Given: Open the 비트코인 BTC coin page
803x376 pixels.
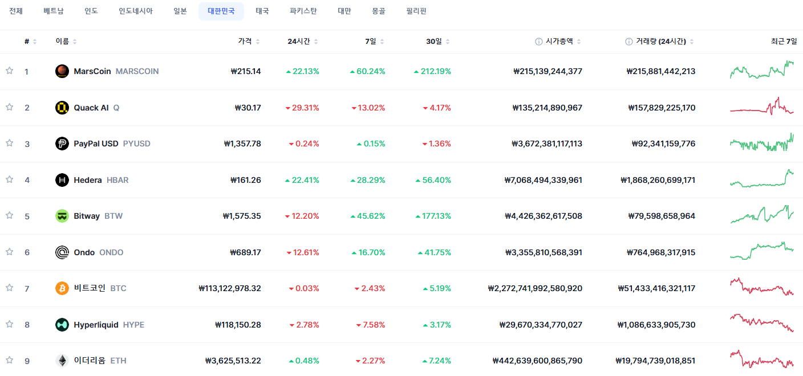Looking at the screenshot, I should coord(100,288).
